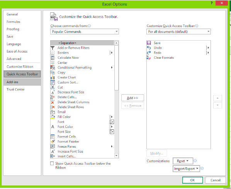
Task: Click the Fill Color paint bucket icon
Action: [53, 117]
